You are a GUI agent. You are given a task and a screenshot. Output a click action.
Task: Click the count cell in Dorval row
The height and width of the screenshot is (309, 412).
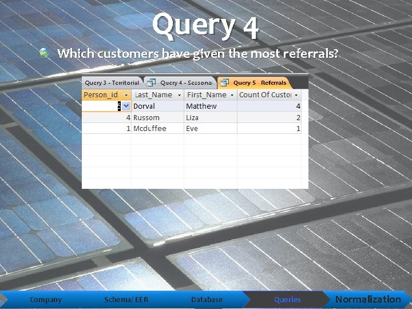(269, 106)
